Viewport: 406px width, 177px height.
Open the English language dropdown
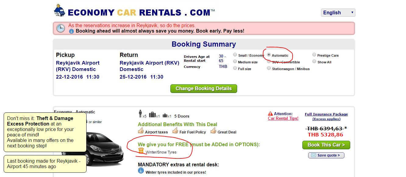tap(338, 12)
